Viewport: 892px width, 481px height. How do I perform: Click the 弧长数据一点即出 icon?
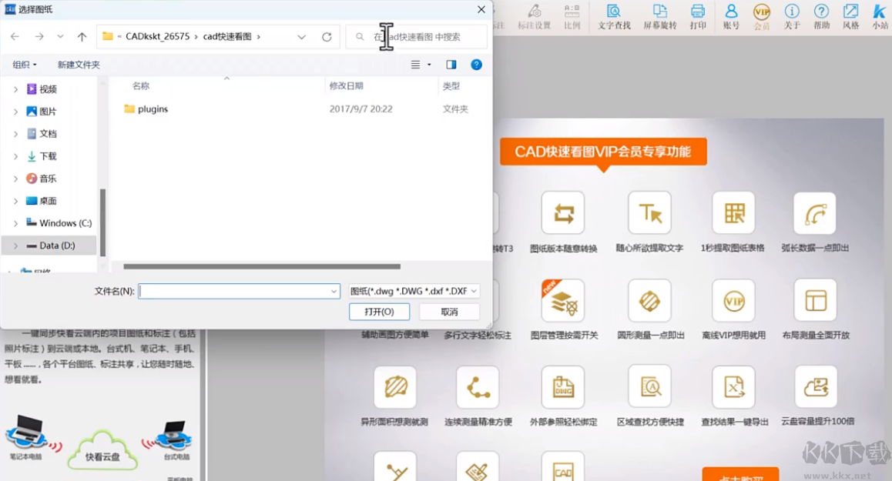815,213
